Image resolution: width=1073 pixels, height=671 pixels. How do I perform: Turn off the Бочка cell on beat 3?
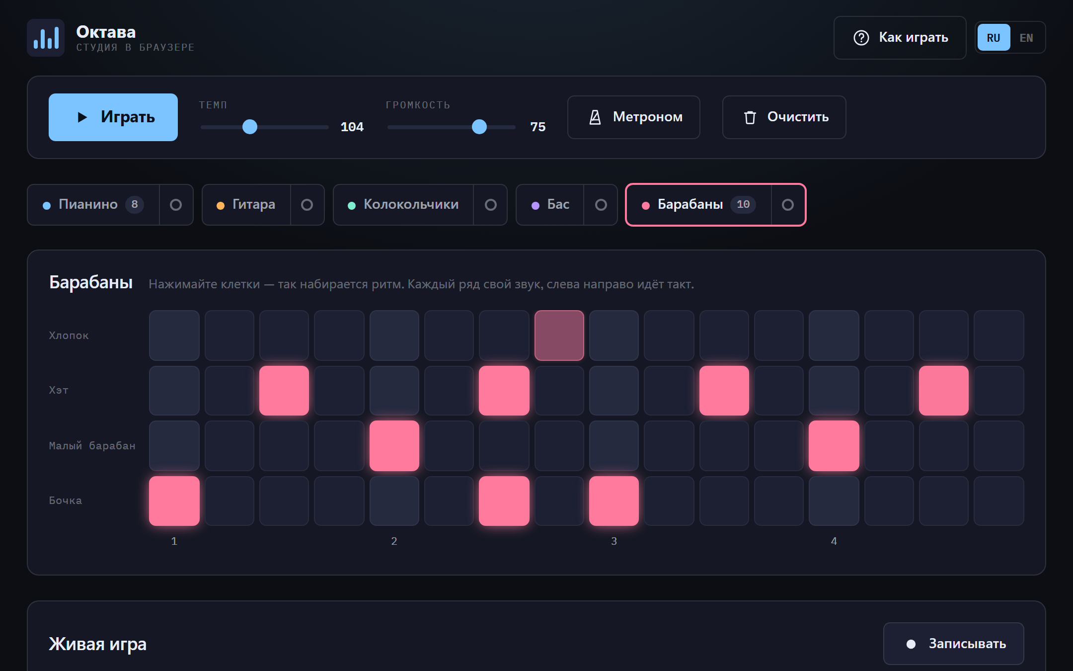(x=614, y=501)
